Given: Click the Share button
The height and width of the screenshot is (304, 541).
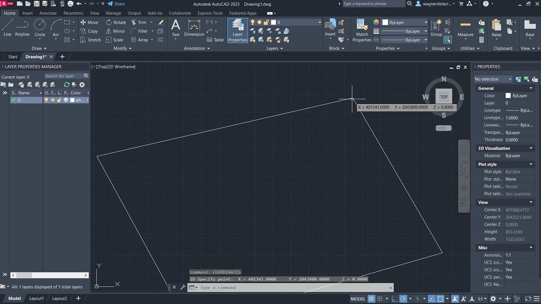Looking at the screenshot, I should (116, 4).
